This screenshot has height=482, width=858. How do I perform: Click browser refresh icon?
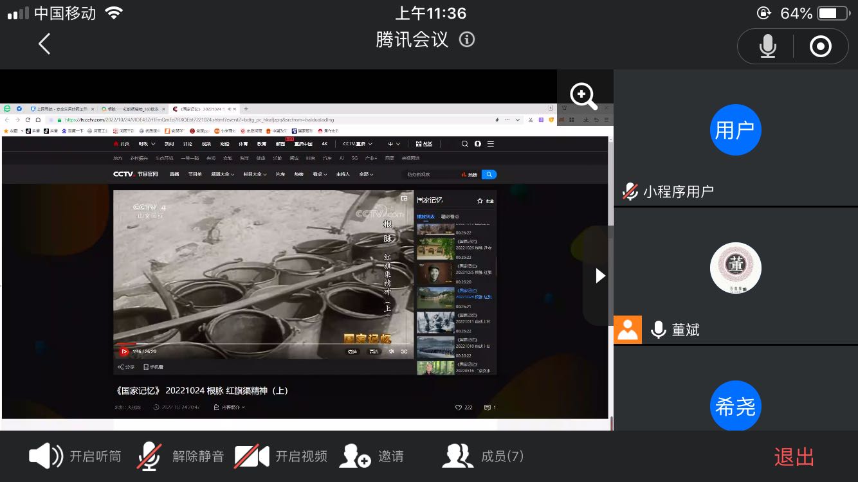28,120
